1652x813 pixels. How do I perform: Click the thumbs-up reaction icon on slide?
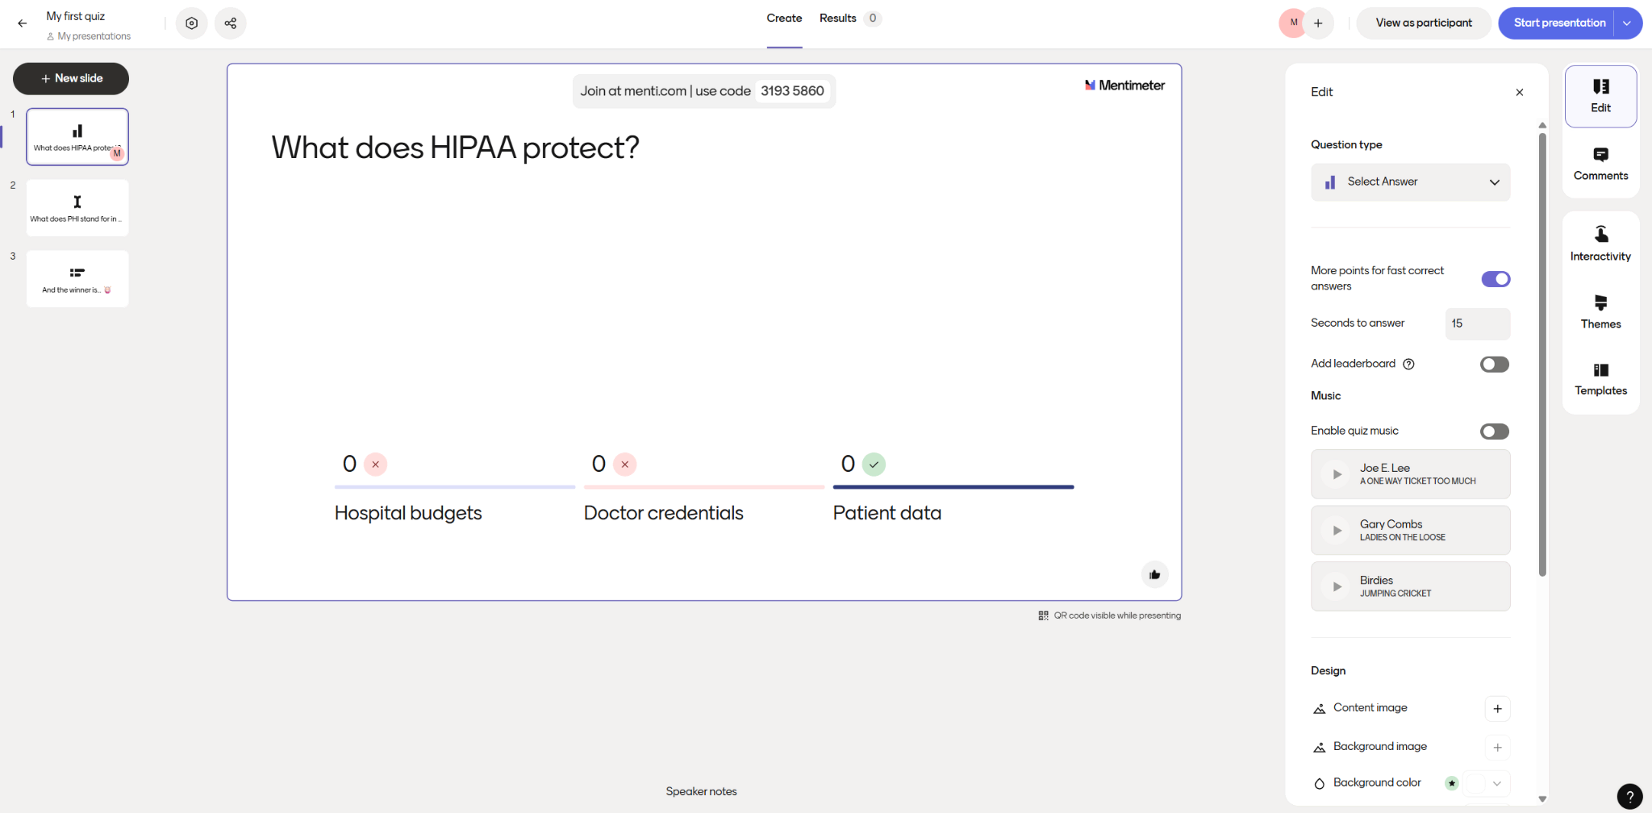[x=1154, y=575]
